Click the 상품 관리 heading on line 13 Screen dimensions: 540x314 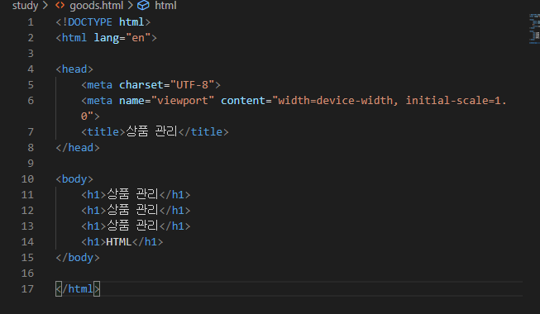[x=132, y=226]
